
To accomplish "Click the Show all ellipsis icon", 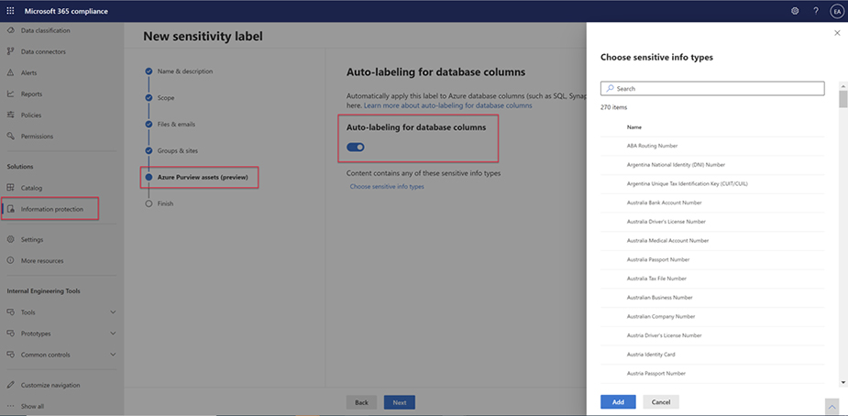I will click(x=10, y=406).
